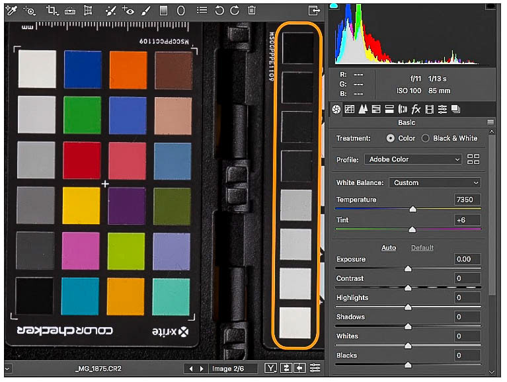Rotate image counterclockwise
The width and height of the screenshot is (507, 382).
pos(219,11)
